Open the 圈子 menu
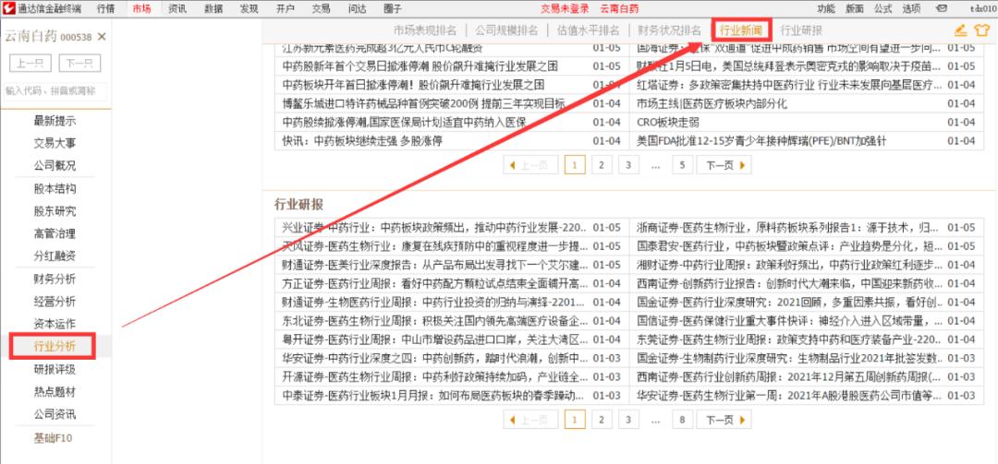The image size is (998, 464). pyautogui.click(x=394, y=8)
